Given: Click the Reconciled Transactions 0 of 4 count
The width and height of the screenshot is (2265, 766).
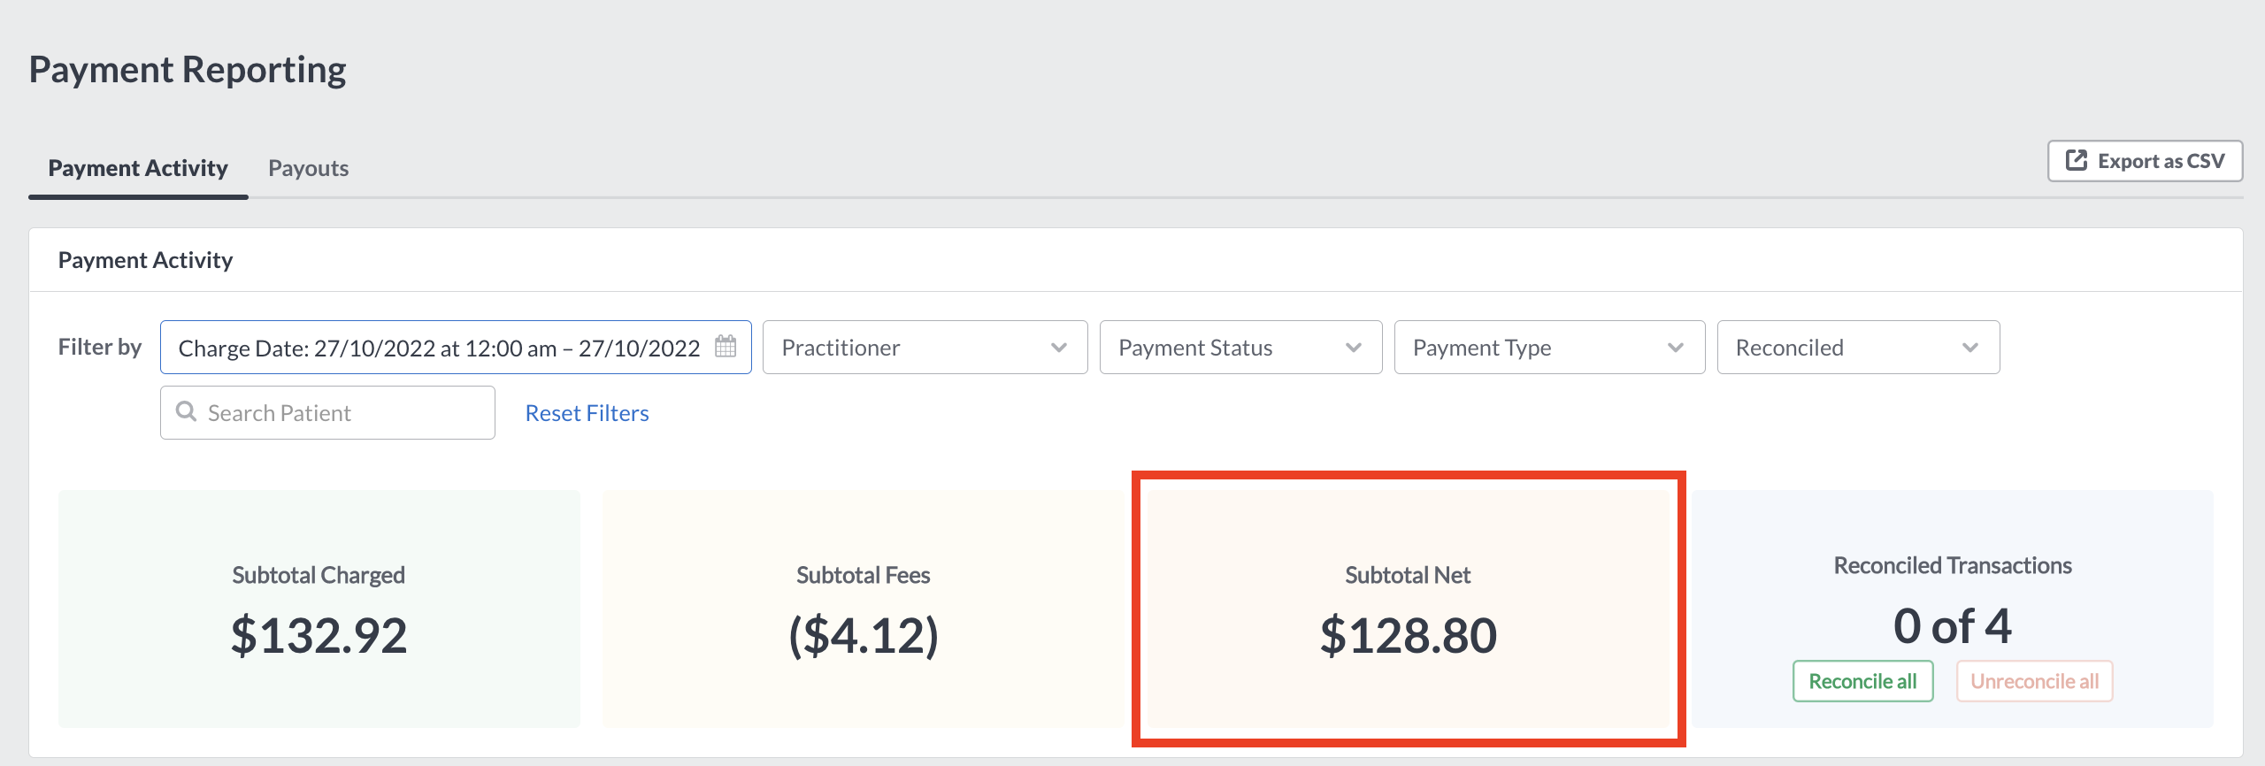Looking at the screenshot, I should 1952,626.
